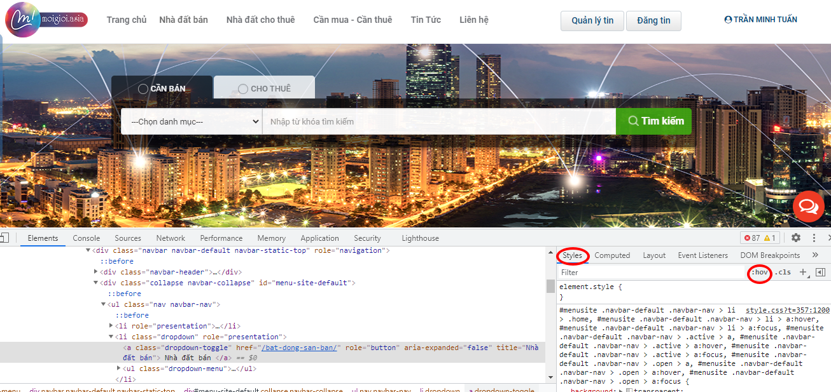The image size is (831, 392).
Task: Switch to the Console tab
Action: pyautogui.click(x=86, y=238)
